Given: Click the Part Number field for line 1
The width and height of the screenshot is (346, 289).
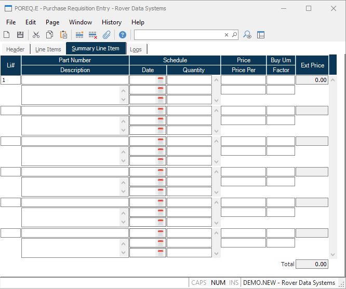Looking at the screenshot, I should [x=75, y=80].
